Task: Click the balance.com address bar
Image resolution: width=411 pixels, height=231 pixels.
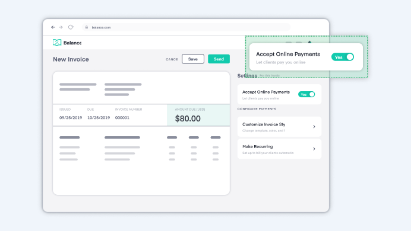Action: pyautogui.click(x=186, y=27)
